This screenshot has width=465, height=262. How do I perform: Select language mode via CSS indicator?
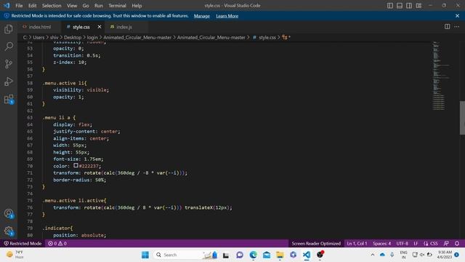click(431, 243)
